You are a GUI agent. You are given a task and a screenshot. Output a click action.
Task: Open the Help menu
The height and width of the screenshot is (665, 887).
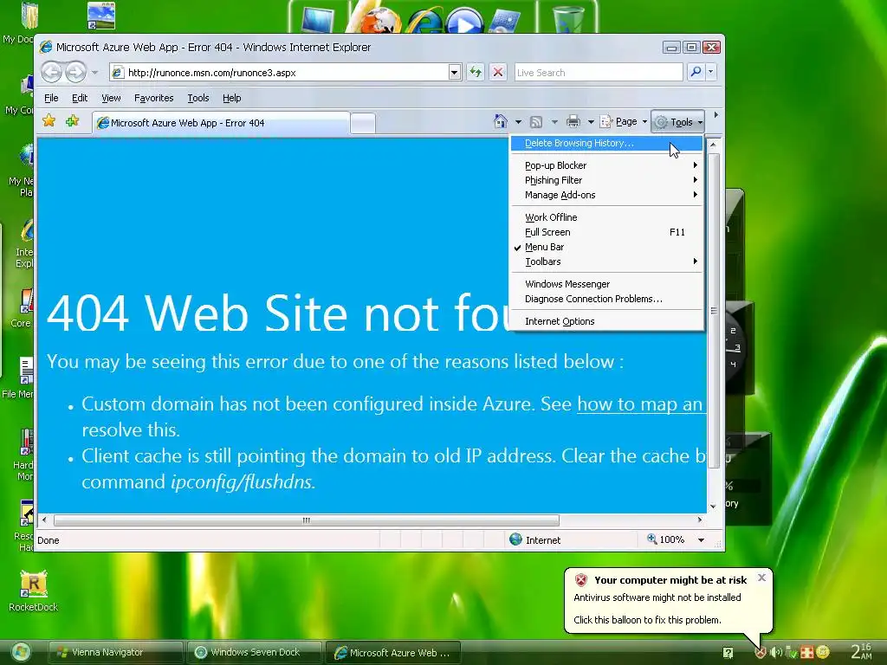[231, 98]
